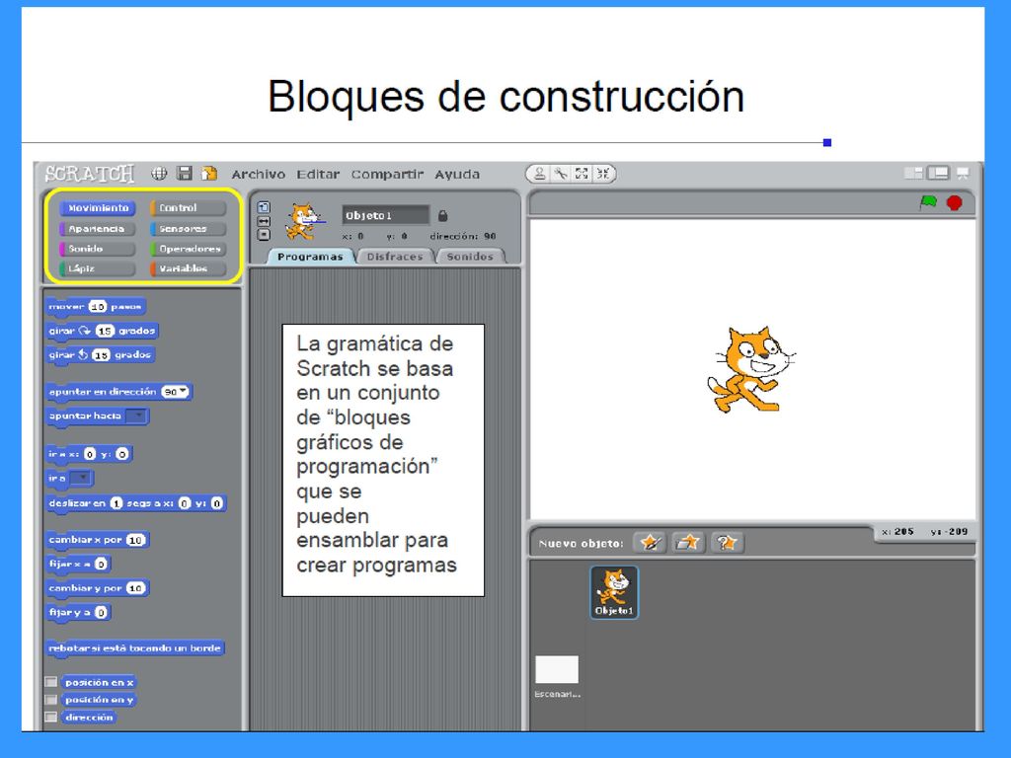
Task: Open the 'apuntar hacia' dropdown
Action: (136, 416)
